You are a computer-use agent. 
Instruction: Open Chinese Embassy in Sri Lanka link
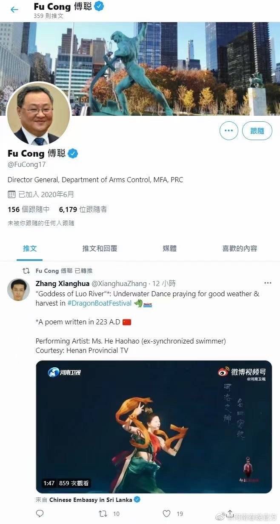pyautogui.click(x=91, y=500)
